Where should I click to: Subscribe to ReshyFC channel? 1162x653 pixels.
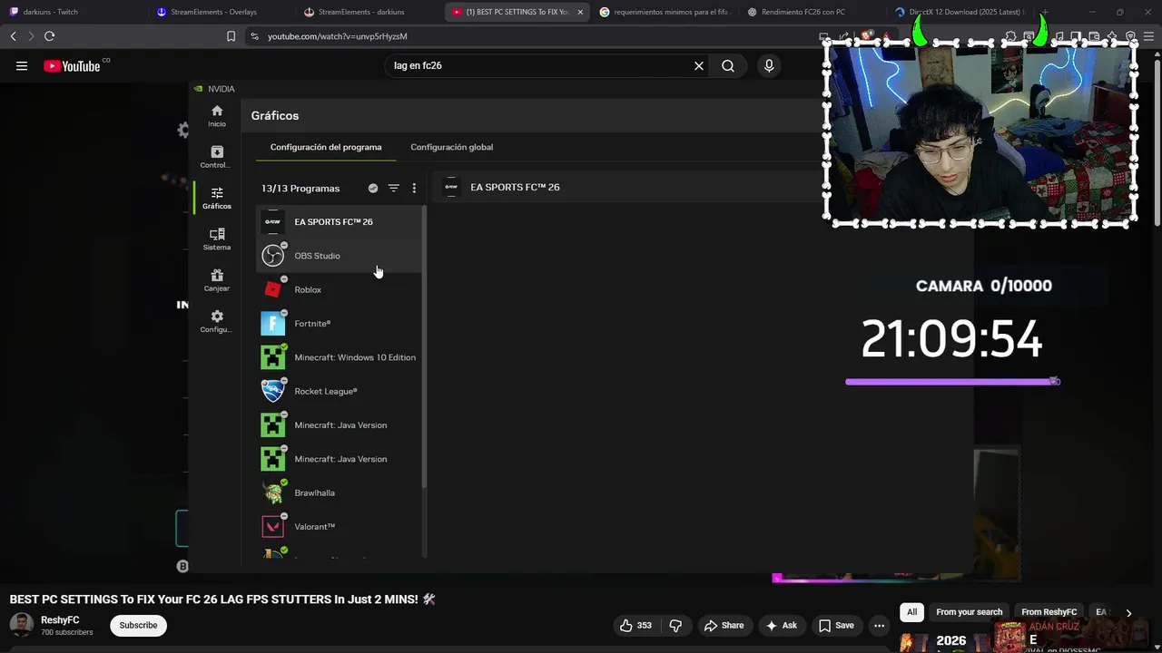[138, 625]
